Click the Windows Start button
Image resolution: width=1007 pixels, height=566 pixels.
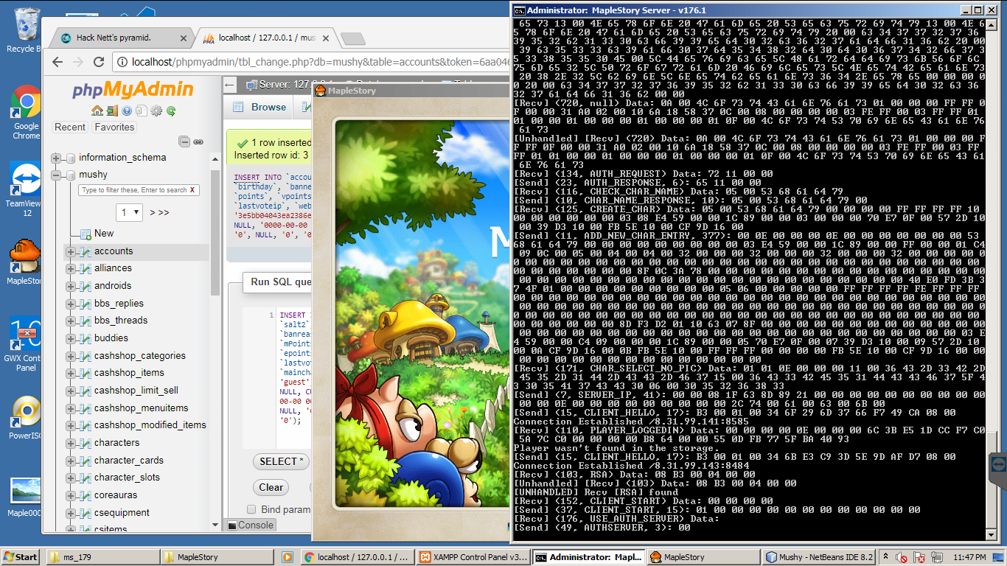(21, 557)
